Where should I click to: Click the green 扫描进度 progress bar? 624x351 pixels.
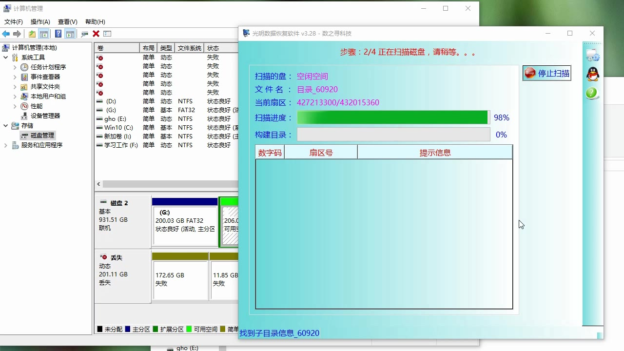(x=392, y=117)
